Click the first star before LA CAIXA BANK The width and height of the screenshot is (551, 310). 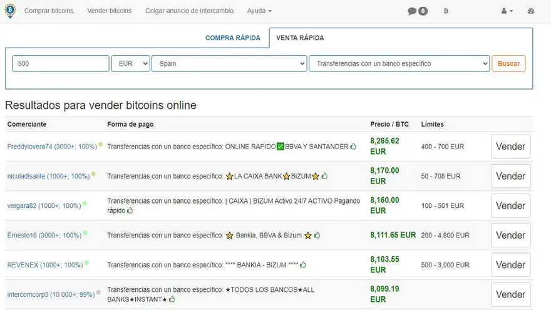point(229,176)
